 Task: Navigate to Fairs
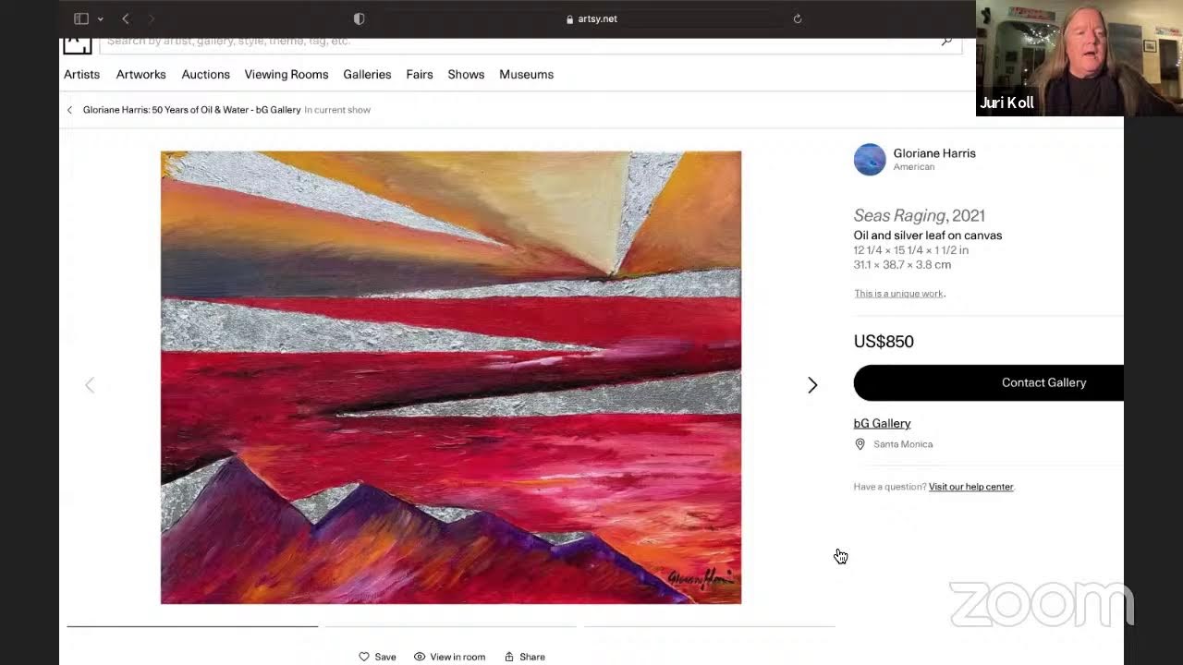[x=420, y=75]
